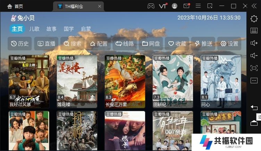Image resolution: width=261 pixels, height=151 pixels.
Task: Open the 长安三万里 poster
Action: (x=125, y=82)
